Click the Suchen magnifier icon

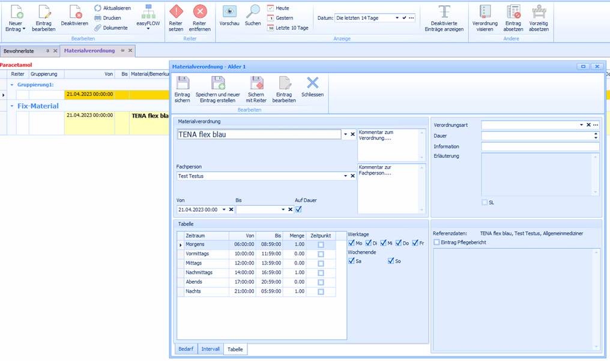tap(253, 12)
